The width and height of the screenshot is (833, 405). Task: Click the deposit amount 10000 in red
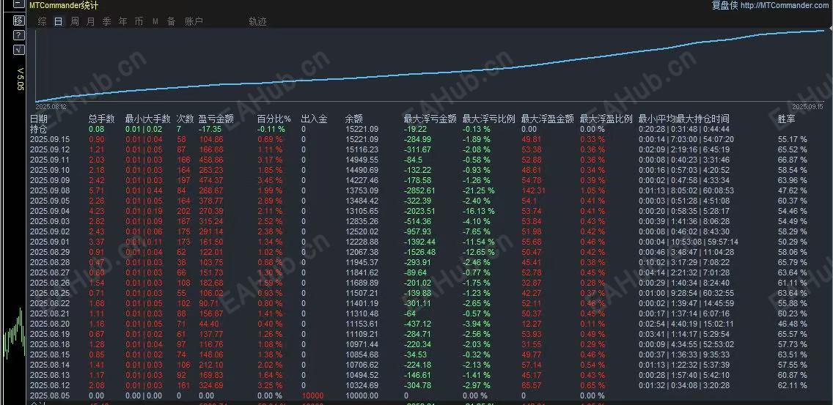click(312, 396)
